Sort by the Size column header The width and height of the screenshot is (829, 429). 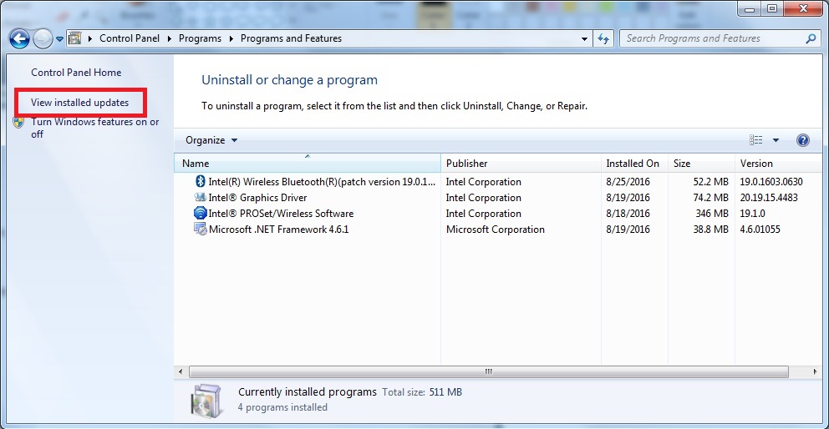[702, 164]
